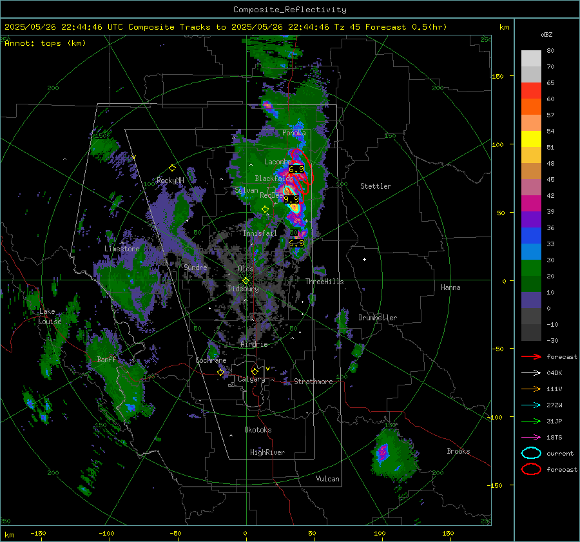This screenshot has height=542, width=580.
Task: Select the light gray 80 dBZ color swatch
Action: pos(531,58)
